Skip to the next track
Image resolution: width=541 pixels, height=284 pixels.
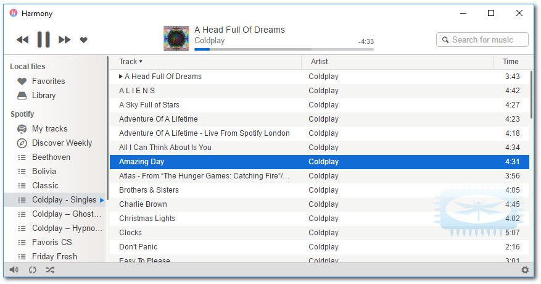pos(65,40)
